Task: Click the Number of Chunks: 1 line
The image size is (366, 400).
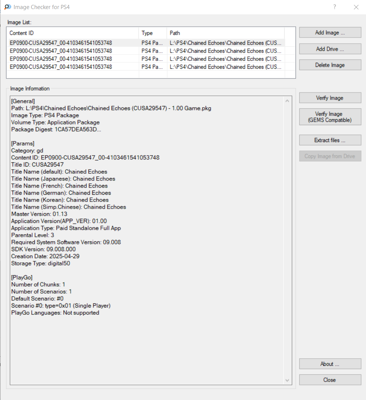Action: (x=38, y=285)
